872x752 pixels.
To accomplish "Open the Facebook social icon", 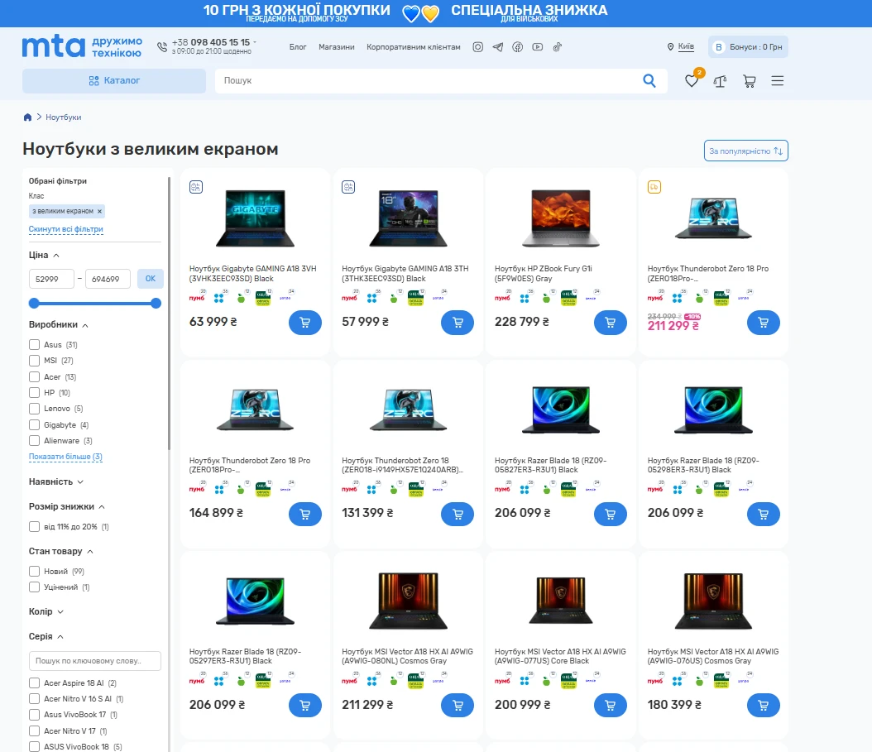I will tap(517, 47).
